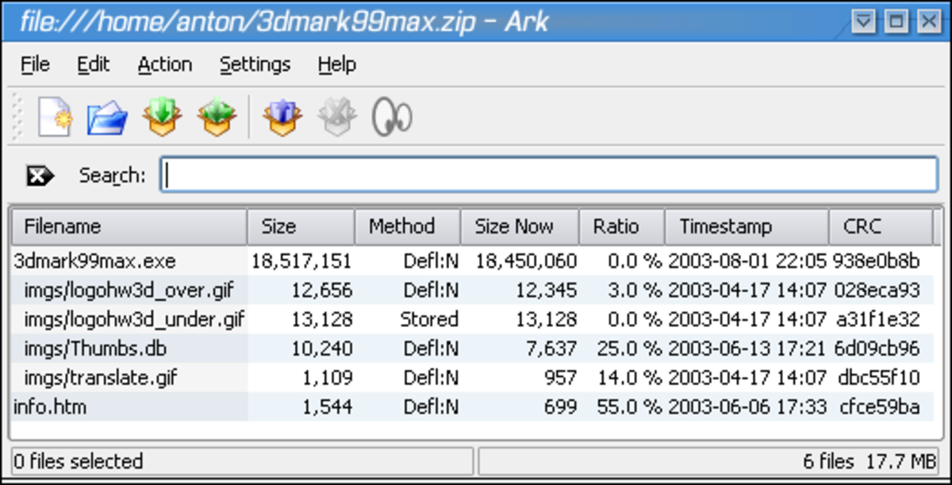Click the Method cell of info.htm
Viewport: 952px width, 485px height.
tap(431, 407)
